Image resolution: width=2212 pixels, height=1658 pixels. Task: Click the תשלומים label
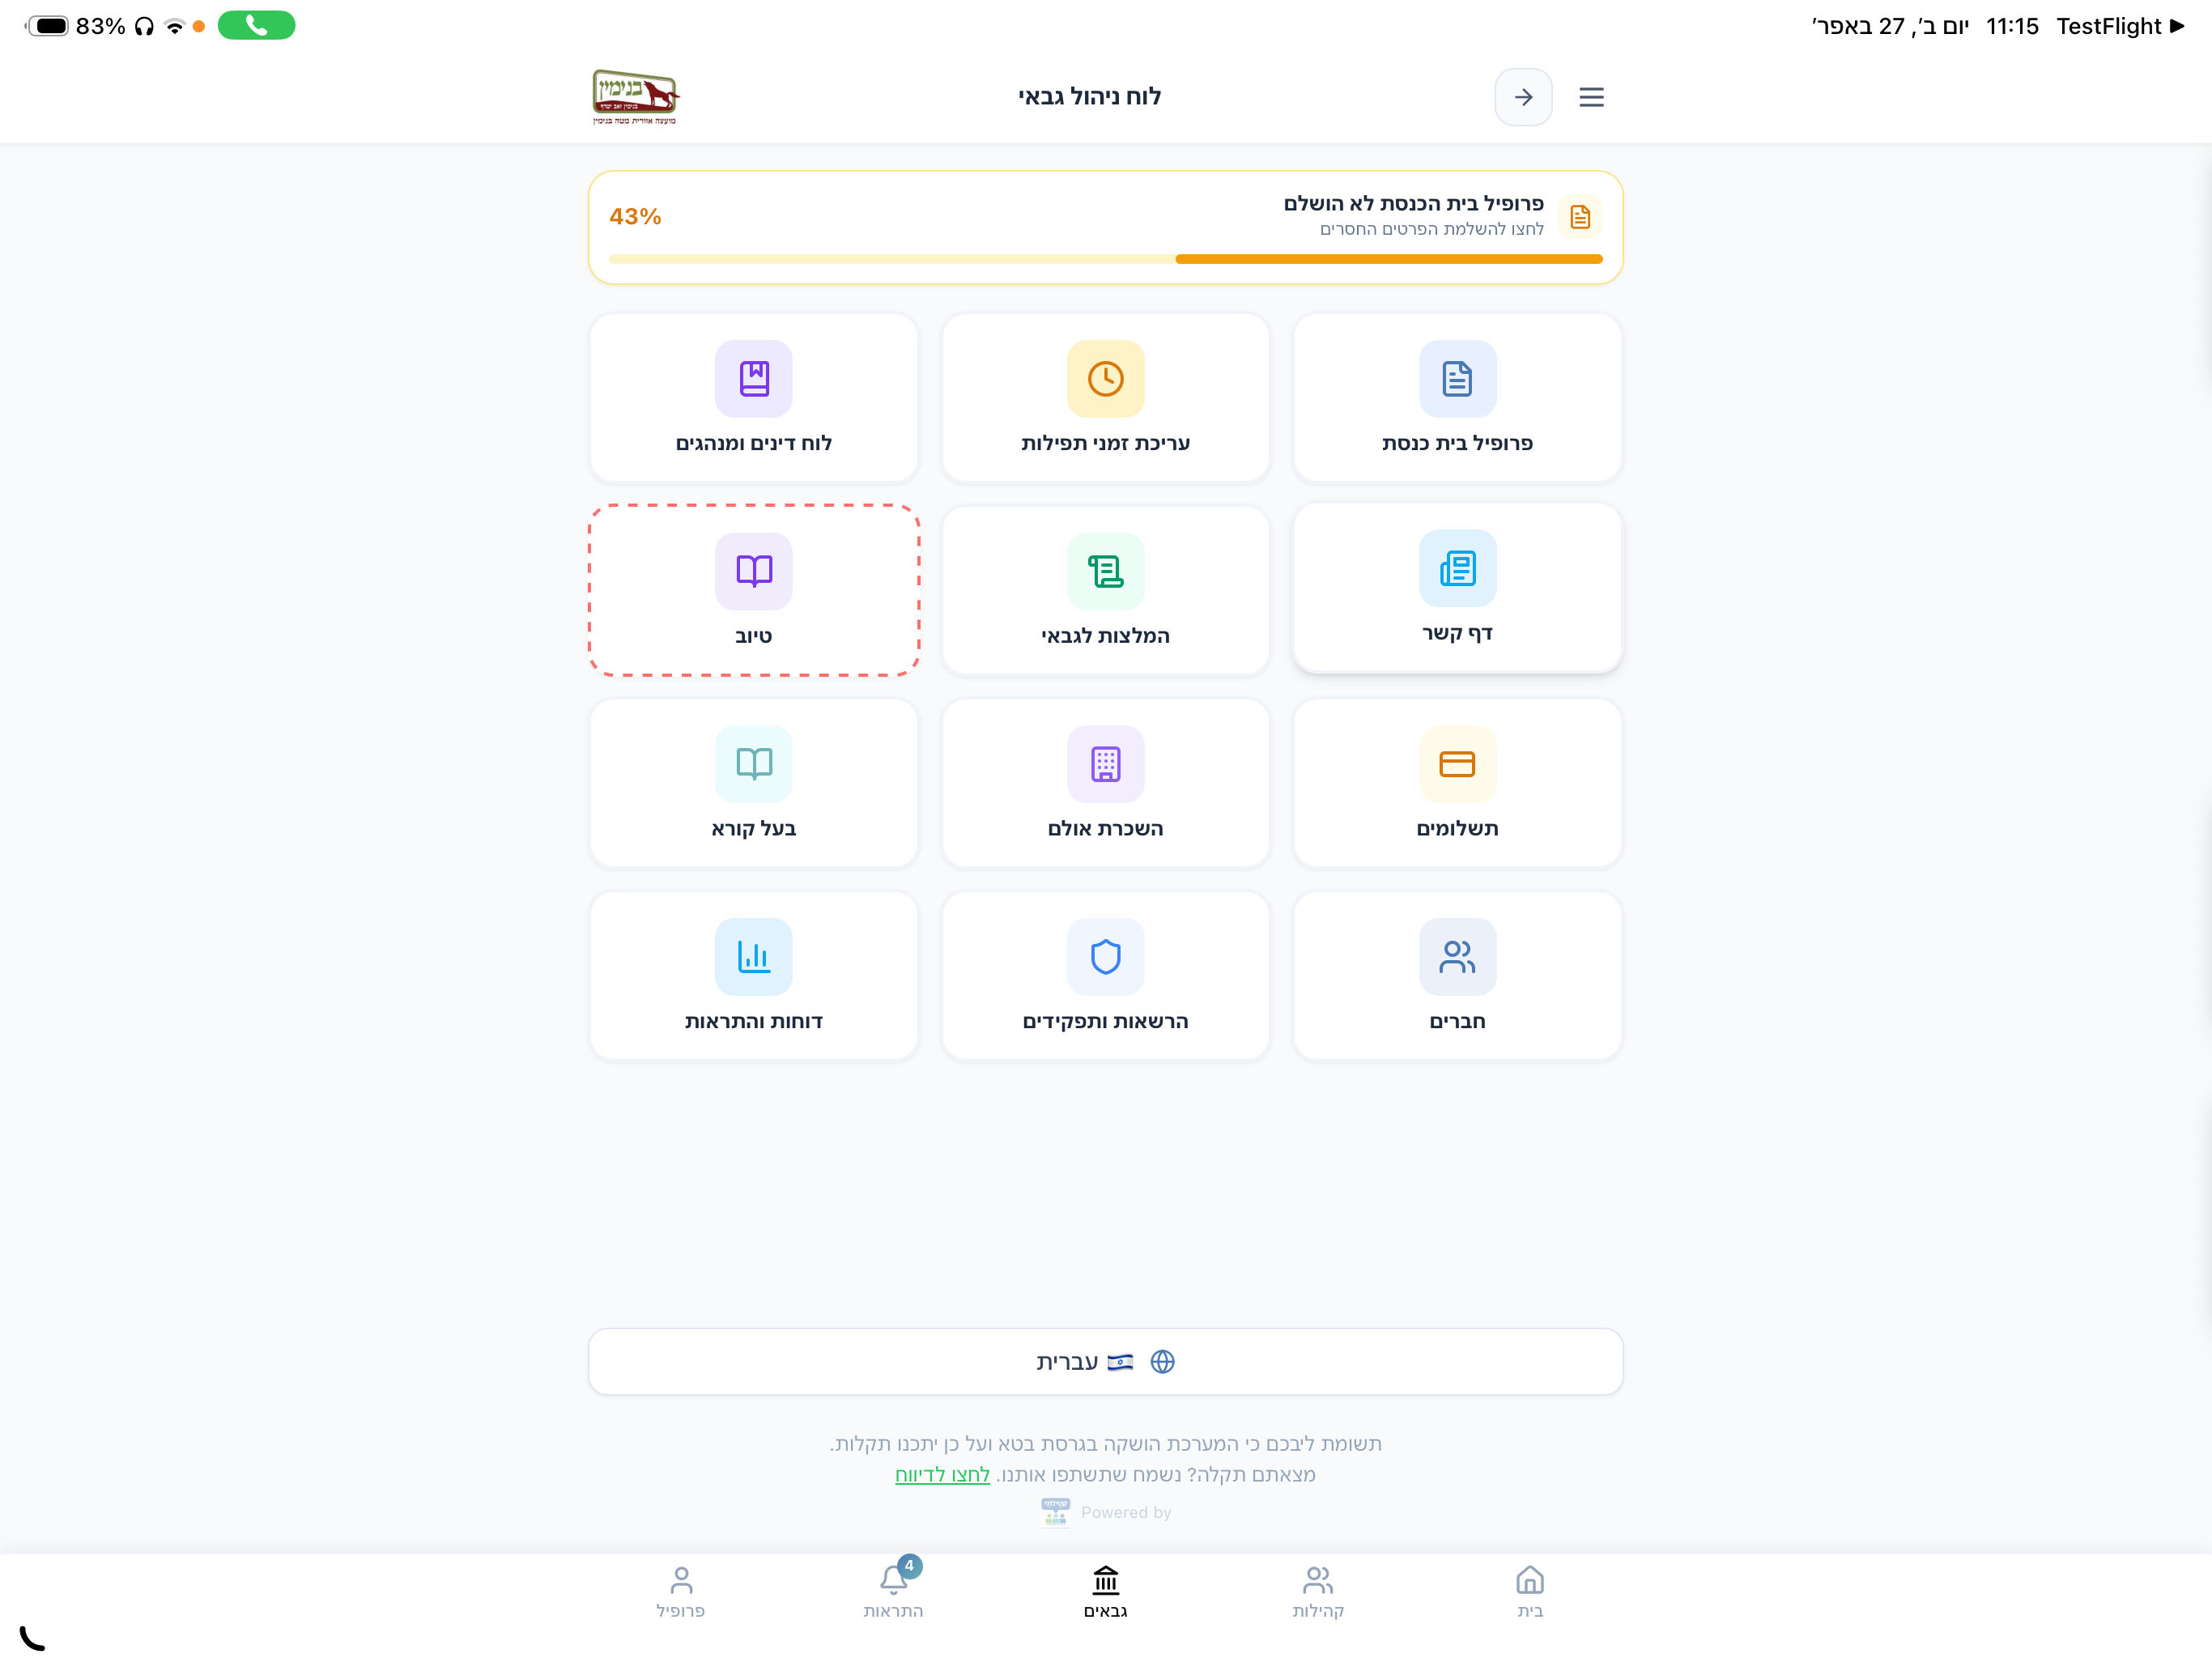(x=1457, y=829)
